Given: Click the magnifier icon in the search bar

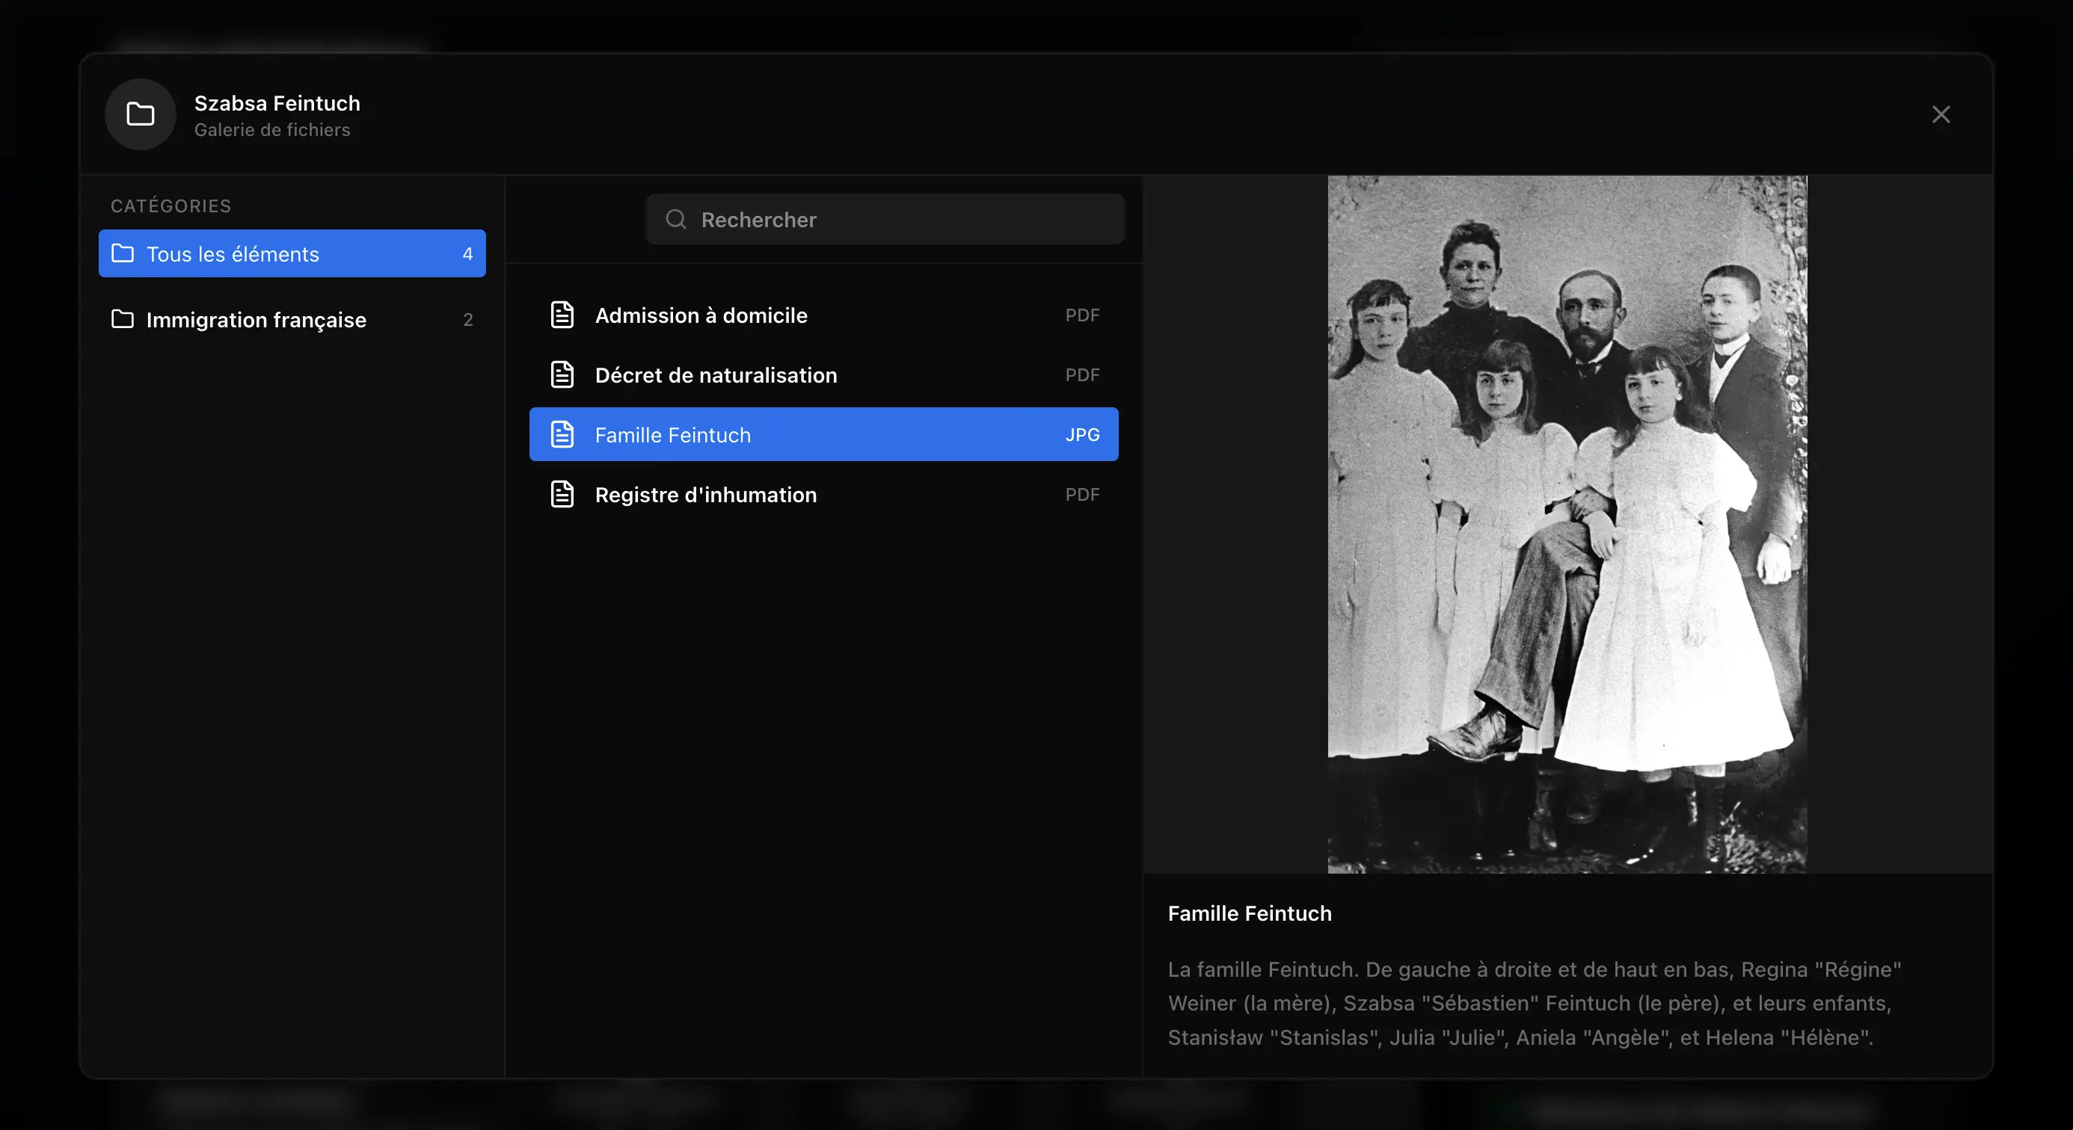Looking at the screenshot, I should coord(676,219).
